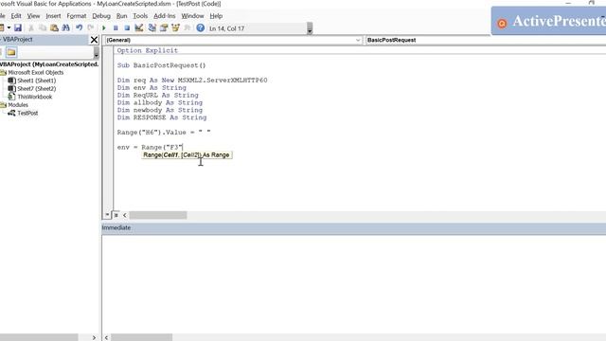This screenshot has width=606, height=341.
Task: Click the 'env = Range("F3"' line
Action: pos(150,148)
